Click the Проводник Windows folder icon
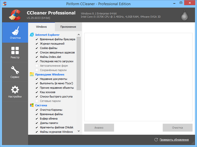Viewport: 197px width, 147px height. tap(32, 74)
